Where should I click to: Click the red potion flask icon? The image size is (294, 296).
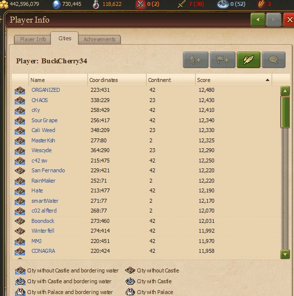pyautogui.click(x=96, y=4)
